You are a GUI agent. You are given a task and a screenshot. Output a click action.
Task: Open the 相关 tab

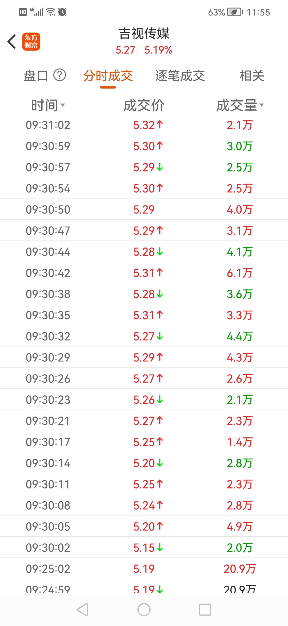(x=252, y=76)
